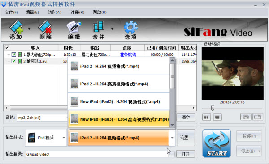Click the blue START convert button
The width and height of the screenshot is (269, 164).
click(x=217, y=143)
